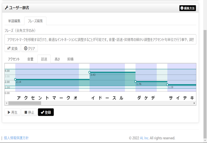This screenshot has height=143, width=207.
Task: Play audio with the 再生 button
Action: tap(12, 112)
